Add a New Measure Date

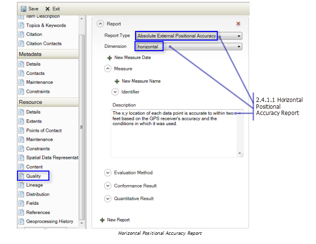pos(133,57)
